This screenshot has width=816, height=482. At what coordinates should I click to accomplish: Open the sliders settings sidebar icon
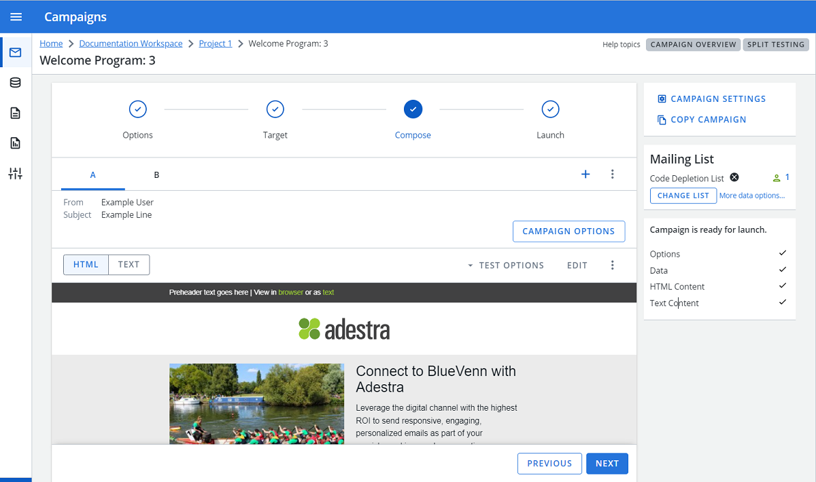point(15,174)
